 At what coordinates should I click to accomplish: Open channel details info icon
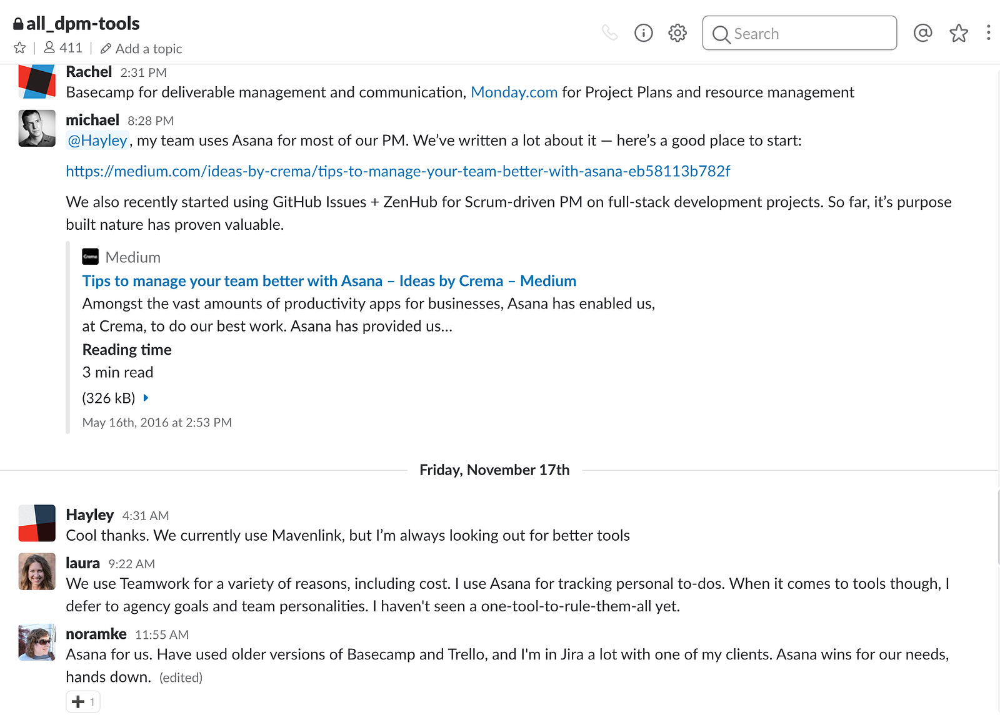tap(643, 32)
